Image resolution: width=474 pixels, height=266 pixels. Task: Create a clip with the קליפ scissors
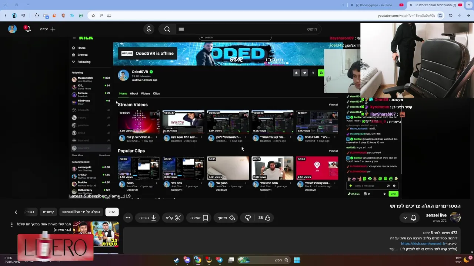tap(173, 218)
